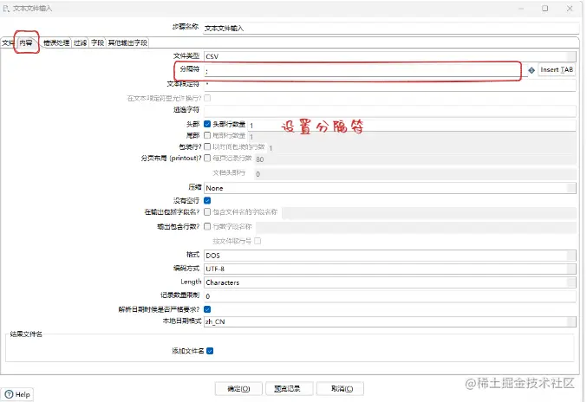
Task: Open the 字段 tab
Action: coord(97,43)
